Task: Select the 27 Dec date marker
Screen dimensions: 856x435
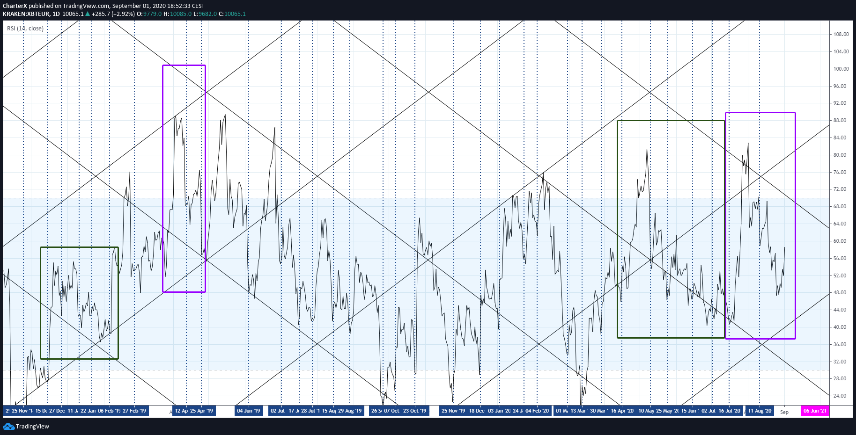Action: [x=57, y=411]
